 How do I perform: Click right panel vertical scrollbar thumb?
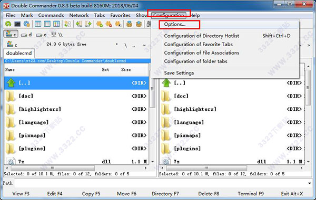(308, 88)
